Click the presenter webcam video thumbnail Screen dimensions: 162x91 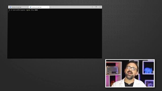pos(130,73)
